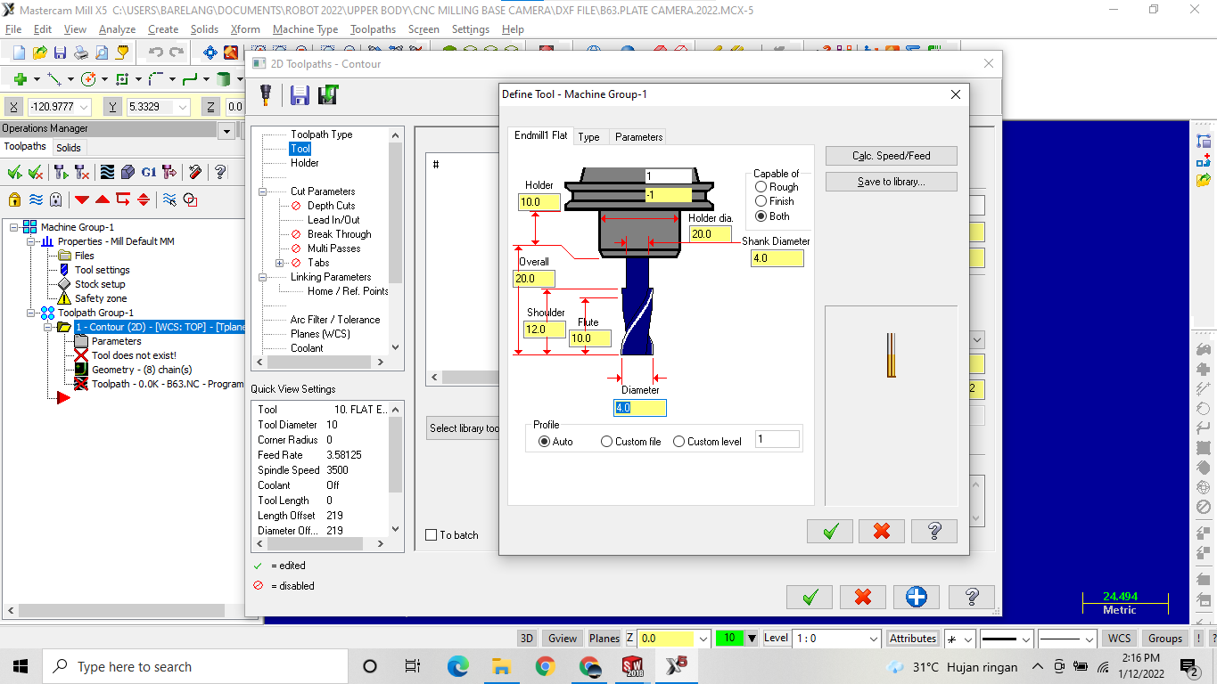Viewport: 1217px width, 684px height.
Task: Select the Both capability radio button
Action: (x=761, y=216)
